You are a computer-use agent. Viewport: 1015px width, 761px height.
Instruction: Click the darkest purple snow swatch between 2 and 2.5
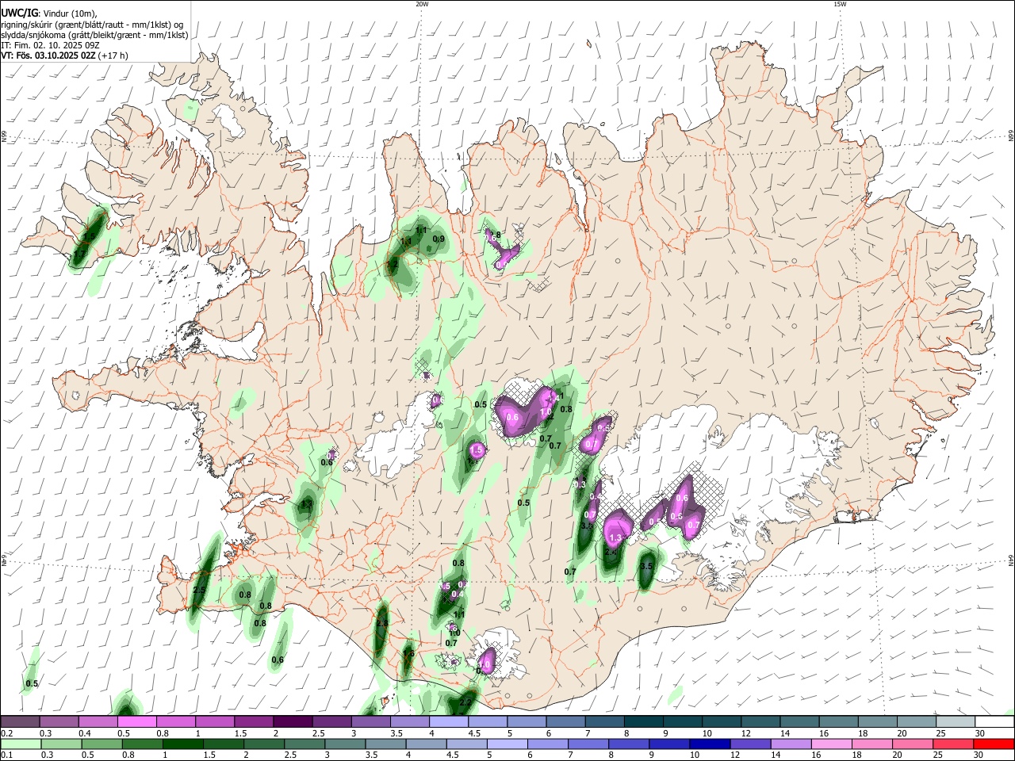tap(293, 722)
